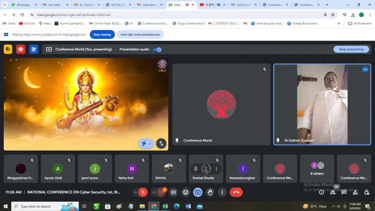Click the raise hand icon
This screenshot has width=375, height=211.
(x=210, y=192)
